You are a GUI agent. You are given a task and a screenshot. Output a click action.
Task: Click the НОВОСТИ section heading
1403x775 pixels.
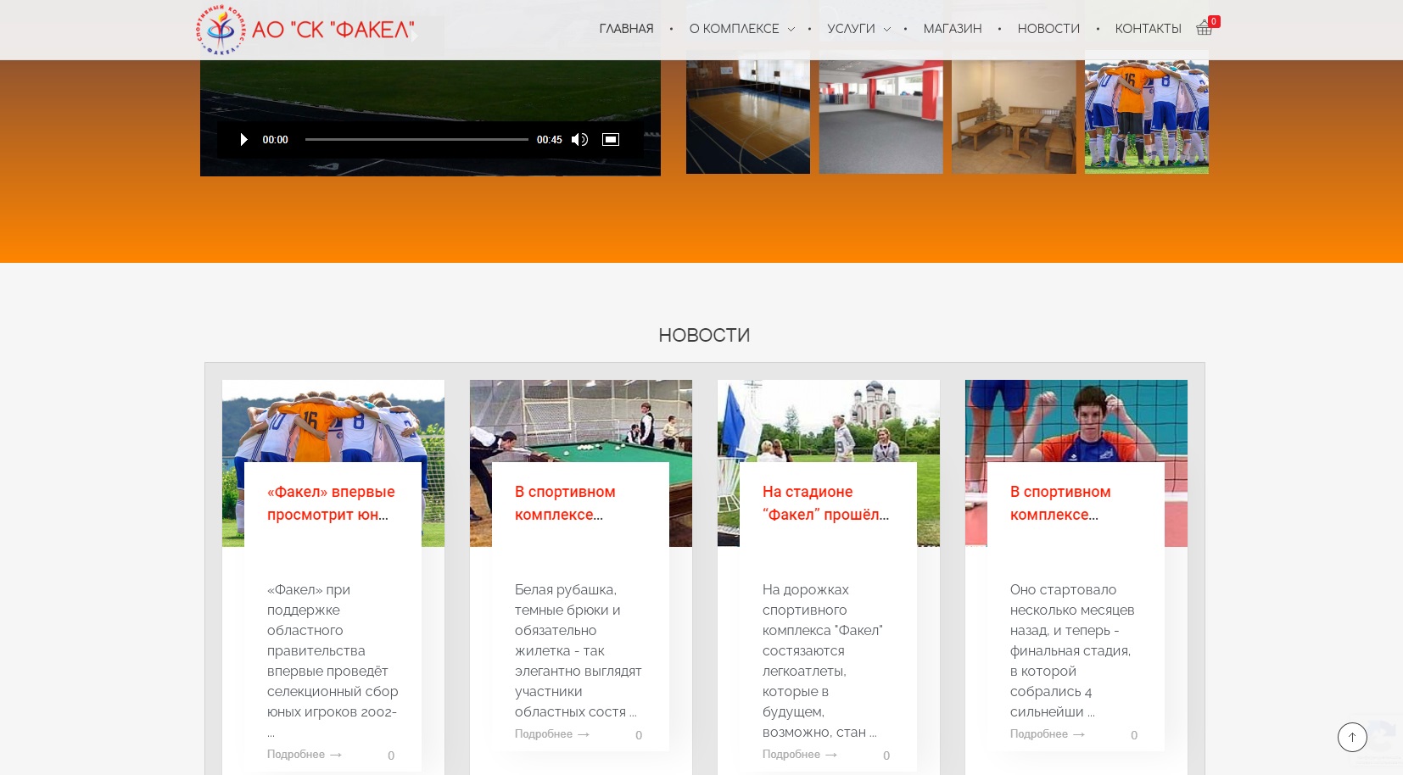(x=704, y=335)
